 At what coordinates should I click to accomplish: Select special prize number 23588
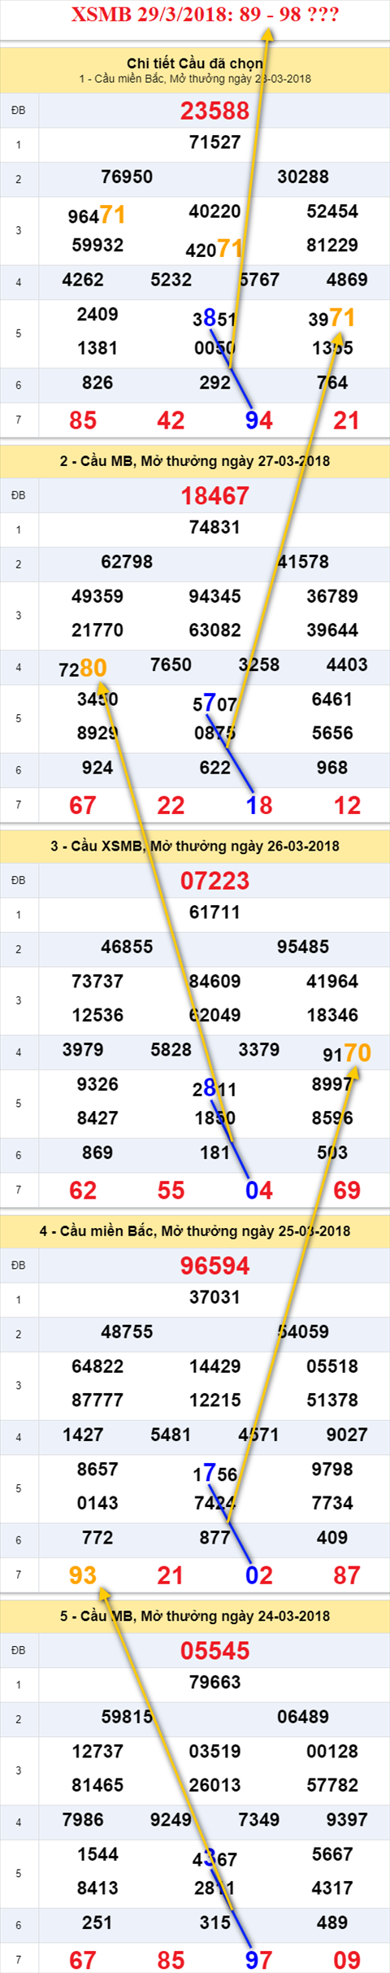(x=214, y=111)
